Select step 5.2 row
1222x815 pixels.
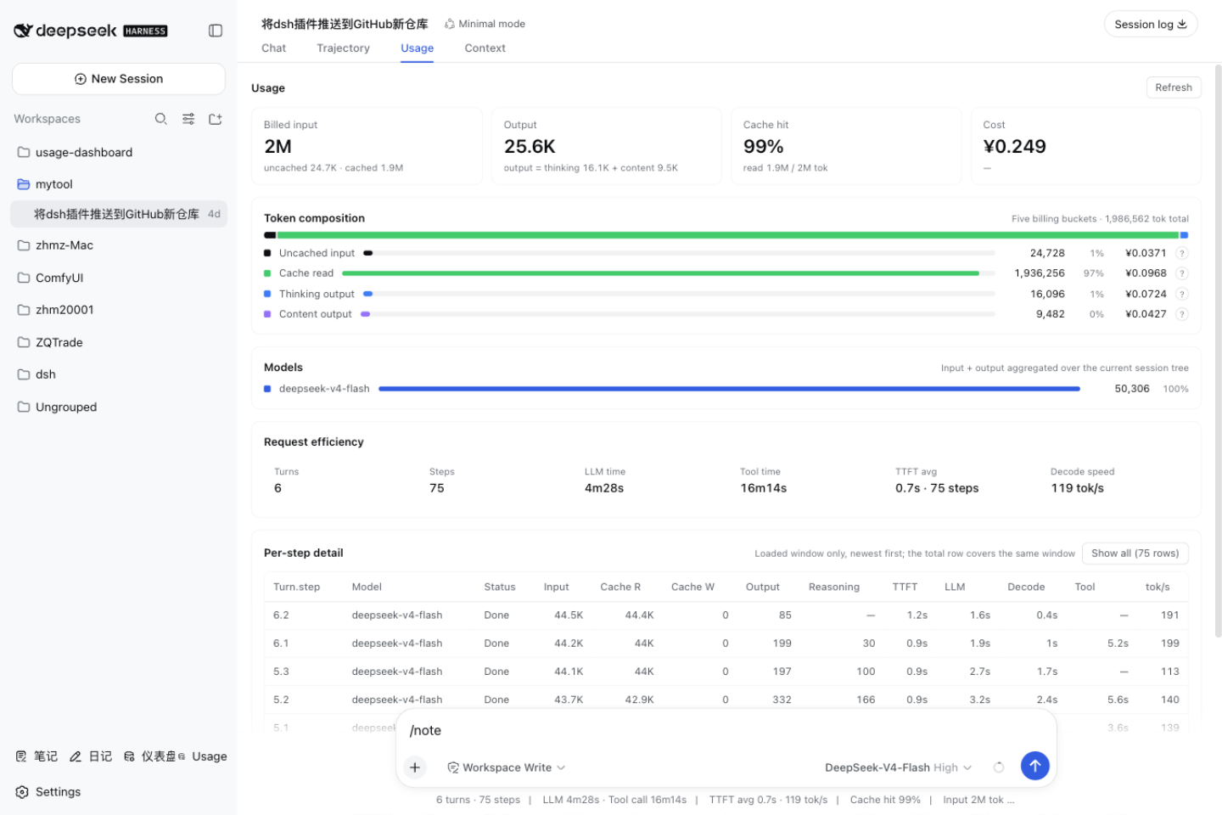click(726, 700)
